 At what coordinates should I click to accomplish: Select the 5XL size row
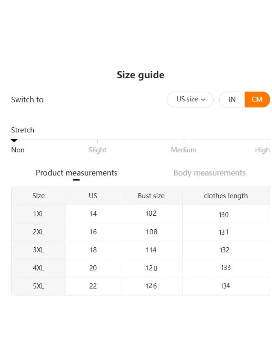tap(38, 286)
